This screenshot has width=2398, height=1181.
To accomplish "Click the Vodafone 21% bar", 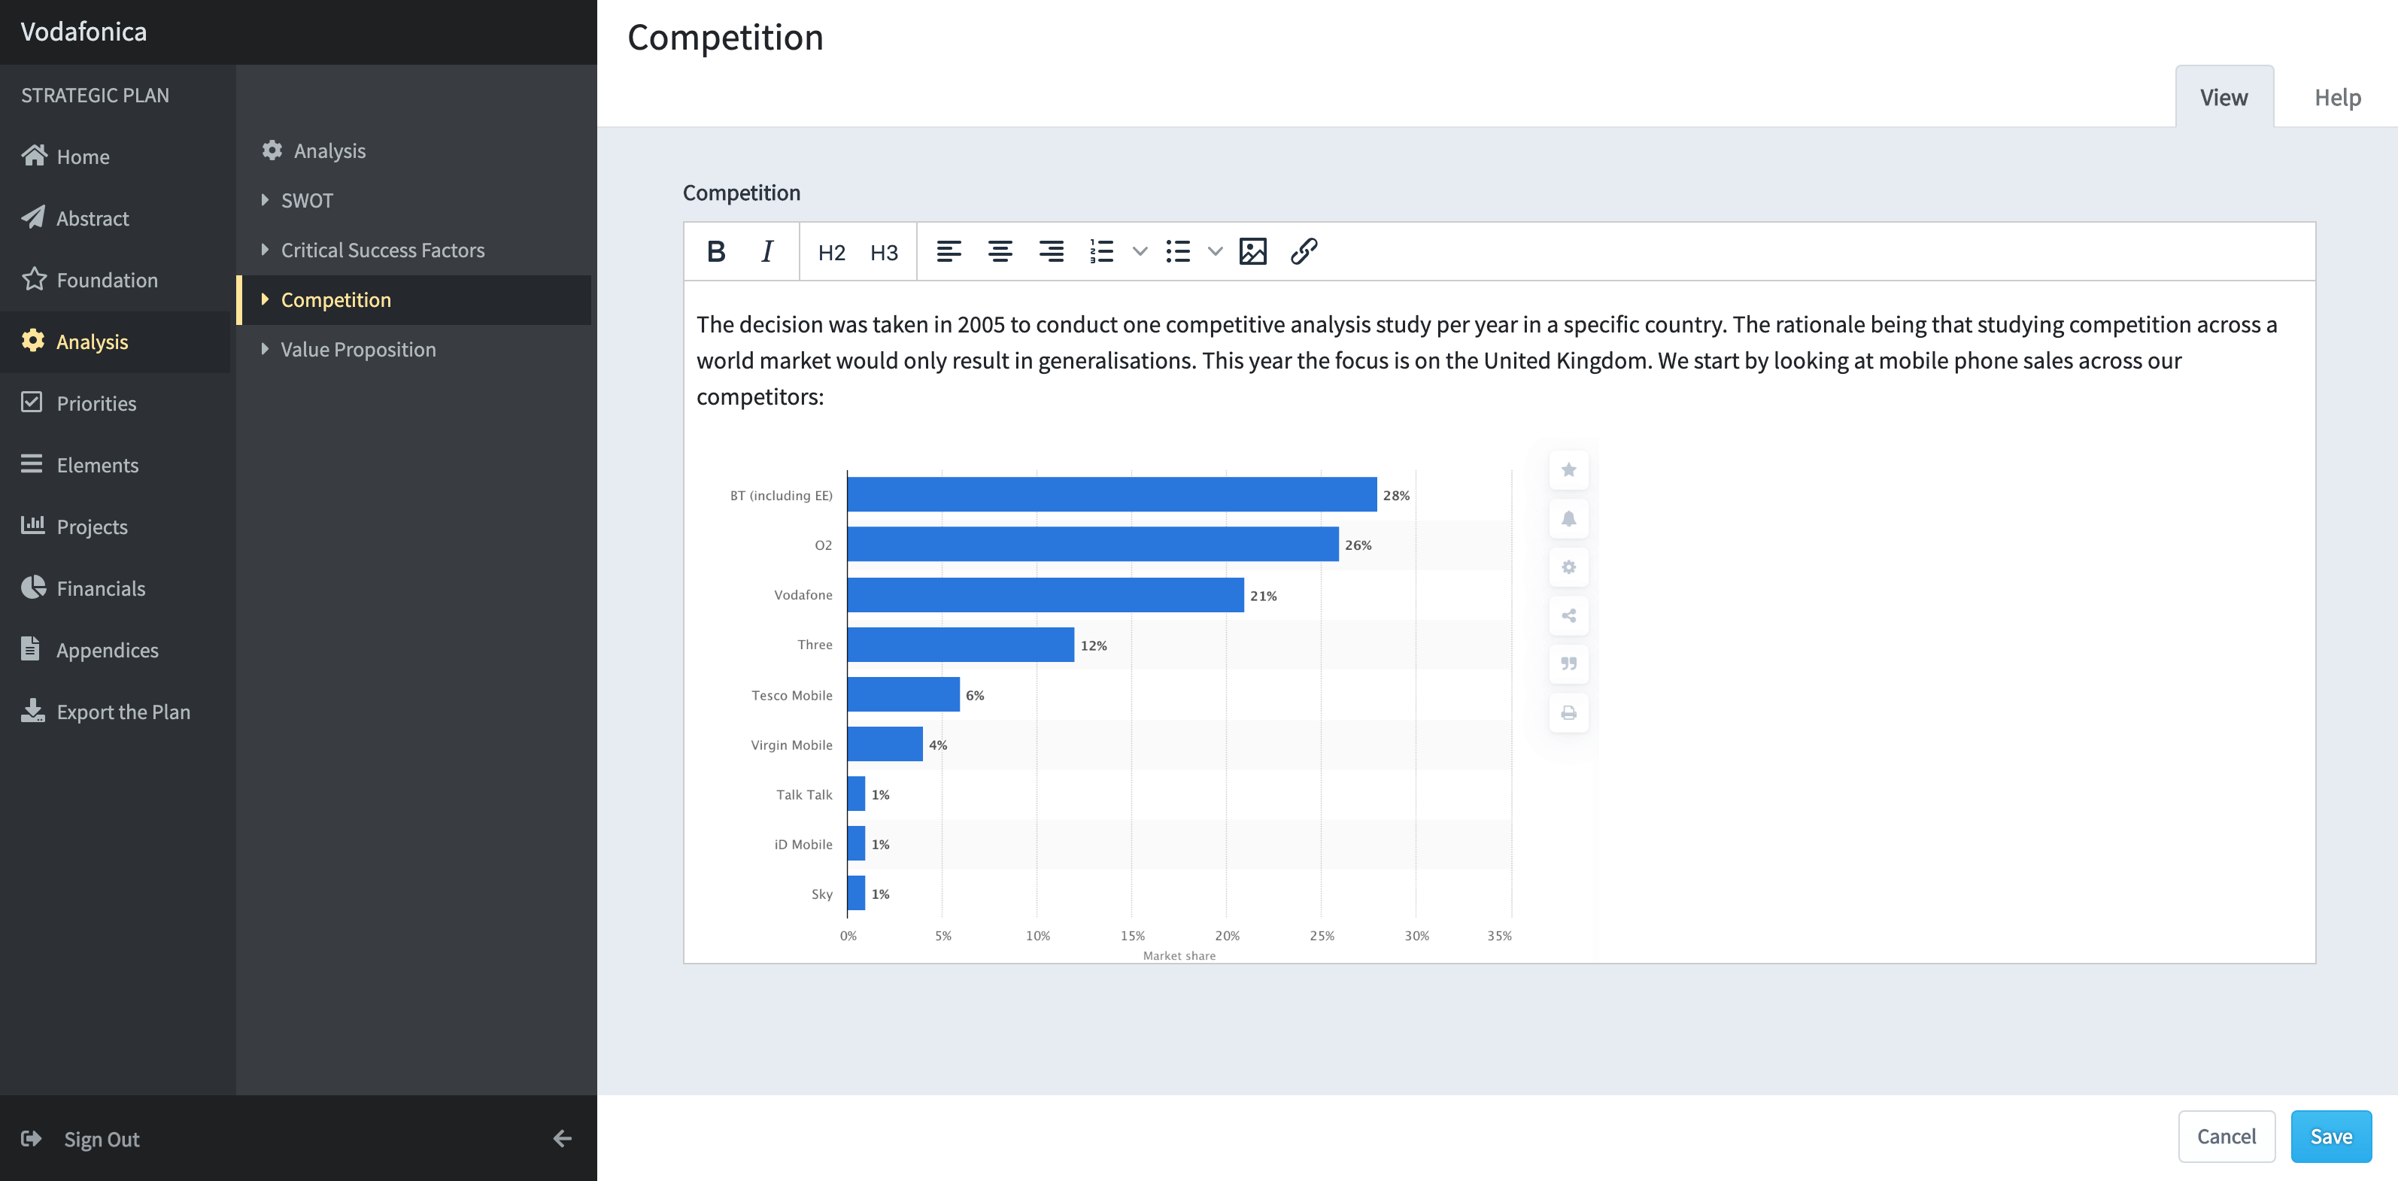I will pyautogui.click(x=1046, y=595).
